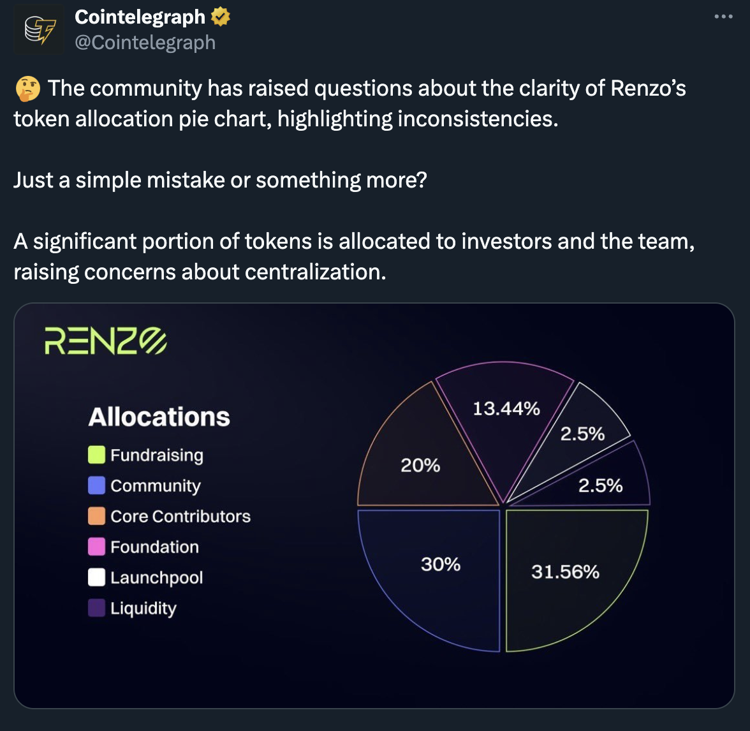Click the thinking face emoji
750x731 pixels.
(28, 89)
